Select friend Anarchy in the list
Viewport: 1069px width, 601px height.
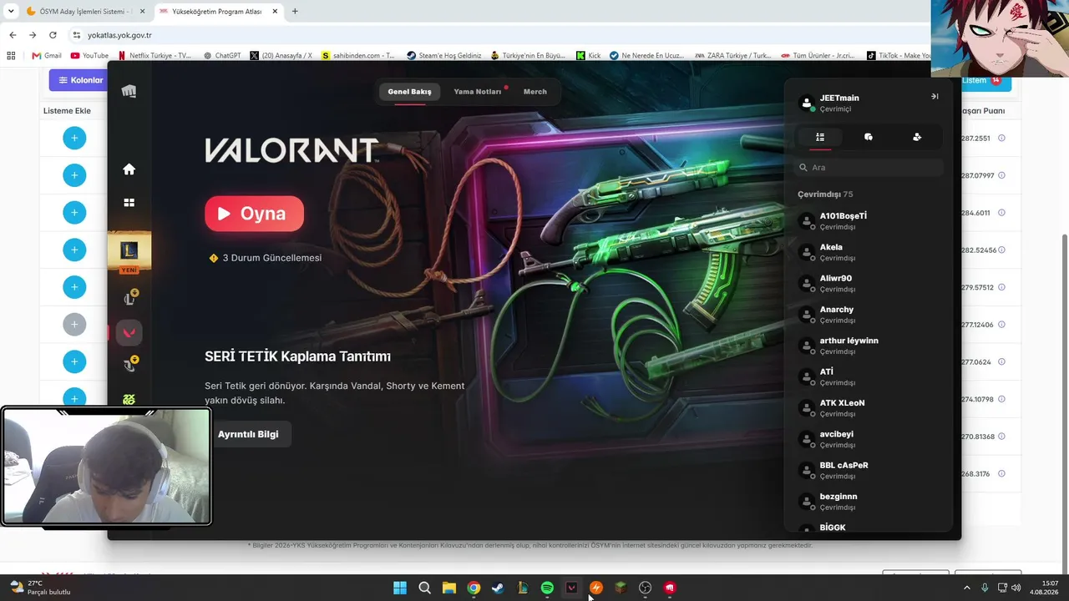(x=869, y=315)
